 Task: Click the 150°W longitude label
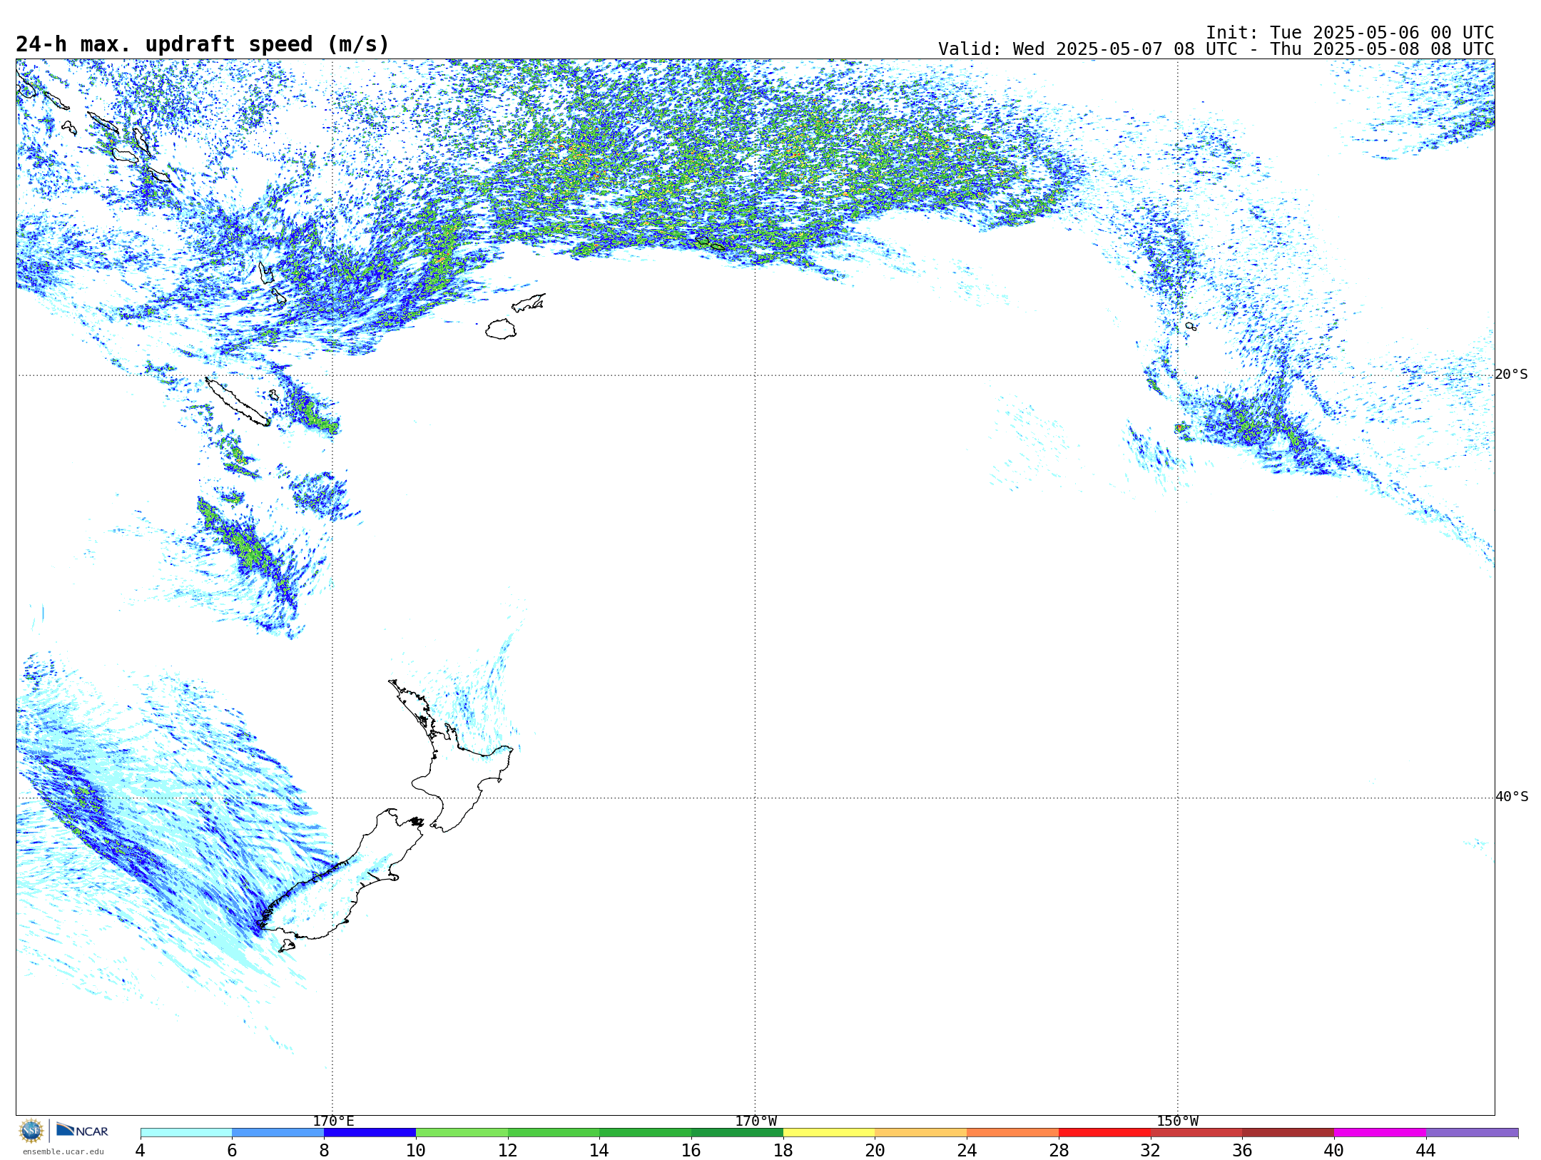1177,1121
